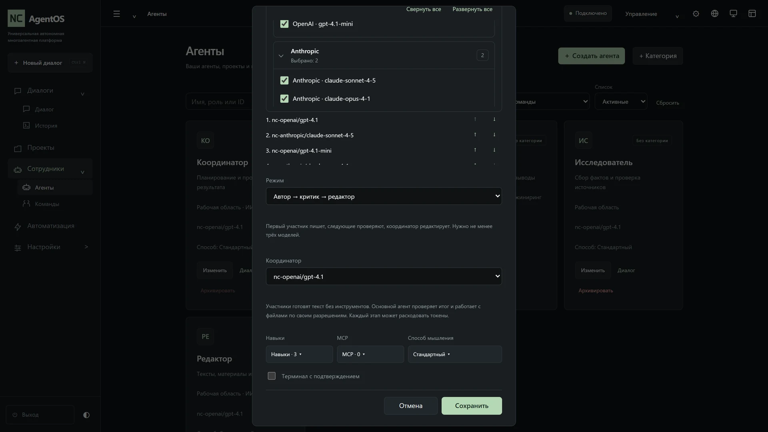Open Диалоги in the sidebar
The width and height of the screenshot is (768, 432).
pyautogui.click(x=50, y=91)
